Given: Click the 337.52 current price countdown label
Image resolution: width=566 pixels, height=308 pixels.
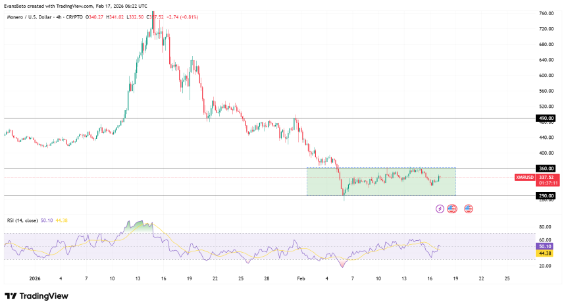Looking at the screenshot, I should pos(548,179).
